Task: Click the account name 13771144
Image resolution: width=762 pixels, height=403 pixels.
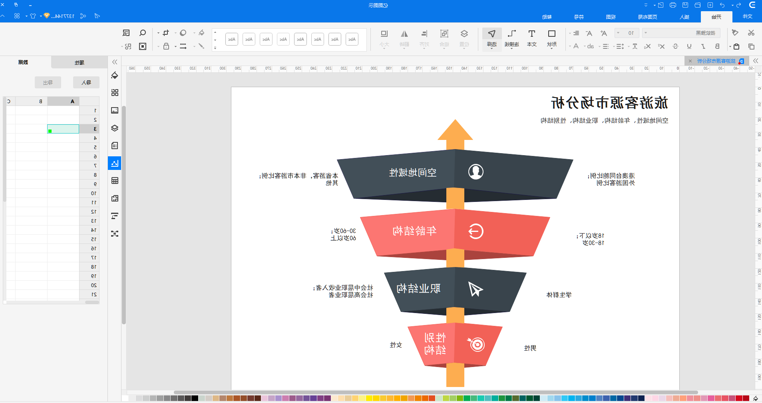Action: (x=63, y=16)
